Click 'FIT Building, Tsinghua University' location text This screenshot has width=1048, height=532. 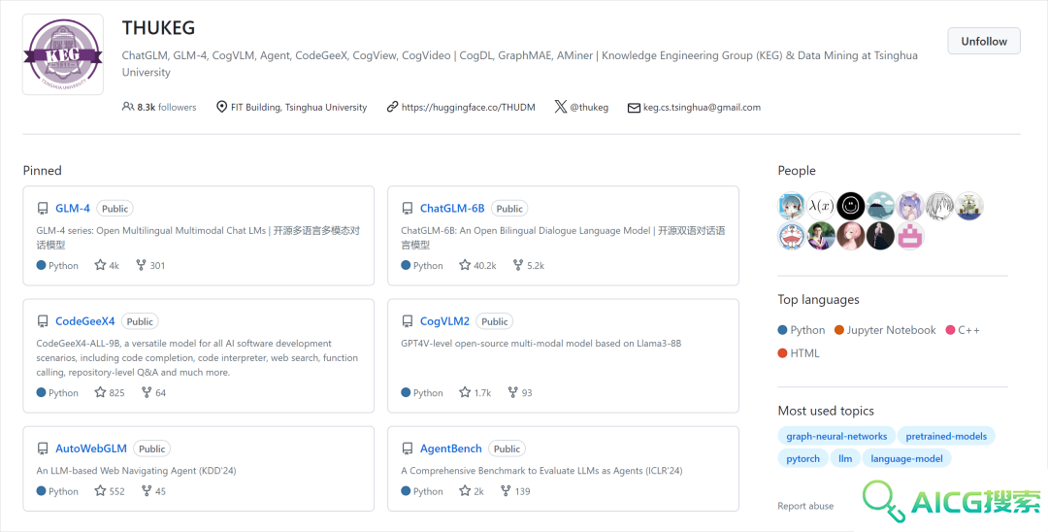click(299, 107)
